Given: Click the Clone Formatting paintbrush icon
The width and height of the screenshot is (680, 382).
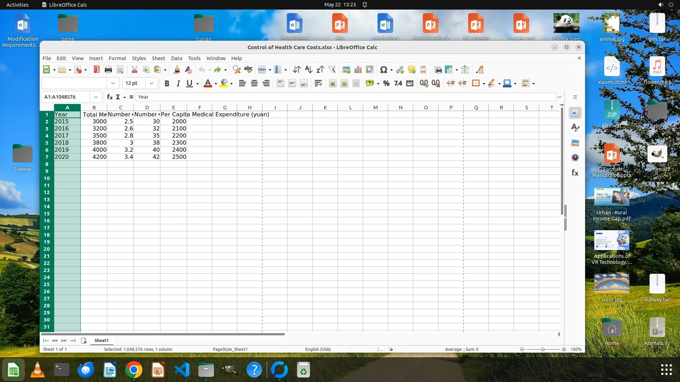Looking at the screenshot, I should 176,70.
